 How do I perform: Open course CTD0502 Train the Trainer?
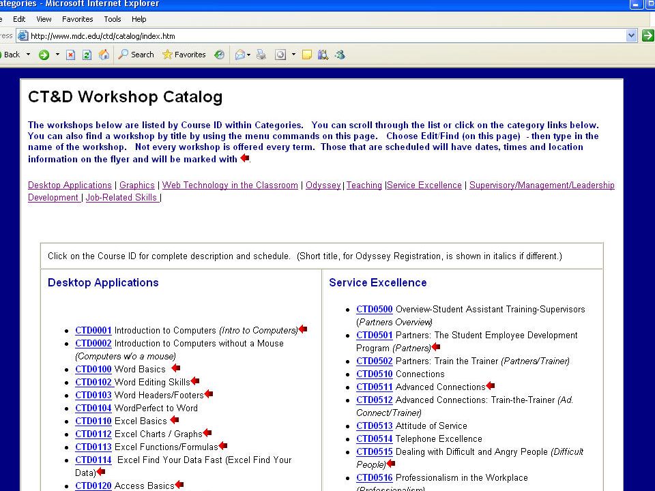click(375, 361)
